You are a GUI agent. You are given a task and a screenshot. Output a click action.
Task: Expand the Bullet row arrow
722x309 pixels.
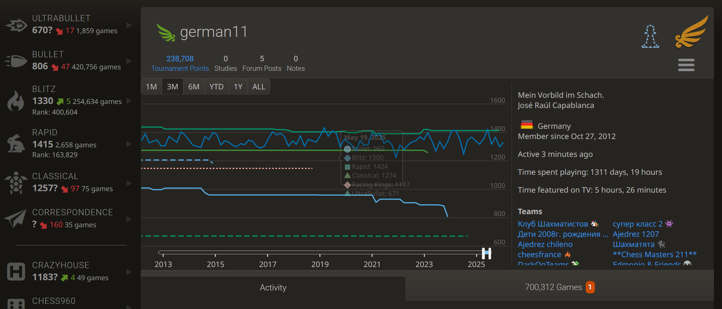[x=129, y=61]
